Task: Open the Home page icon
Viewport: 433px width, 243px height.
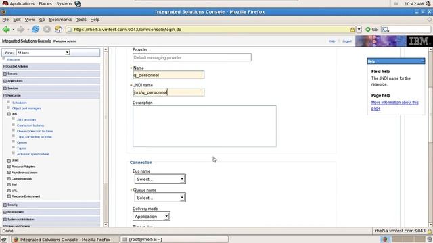Action: 58,29
